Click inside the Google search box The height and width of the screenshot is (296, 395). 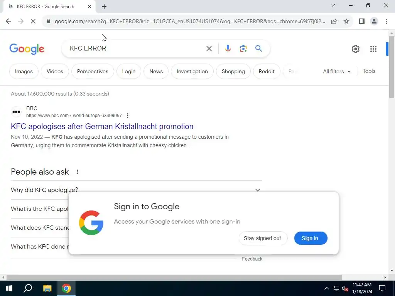point(136,48)
